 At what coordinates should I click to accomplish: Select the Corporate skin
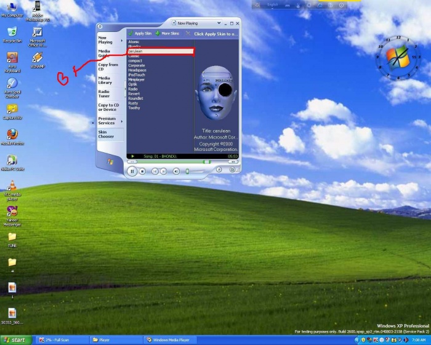pos(137,65)
